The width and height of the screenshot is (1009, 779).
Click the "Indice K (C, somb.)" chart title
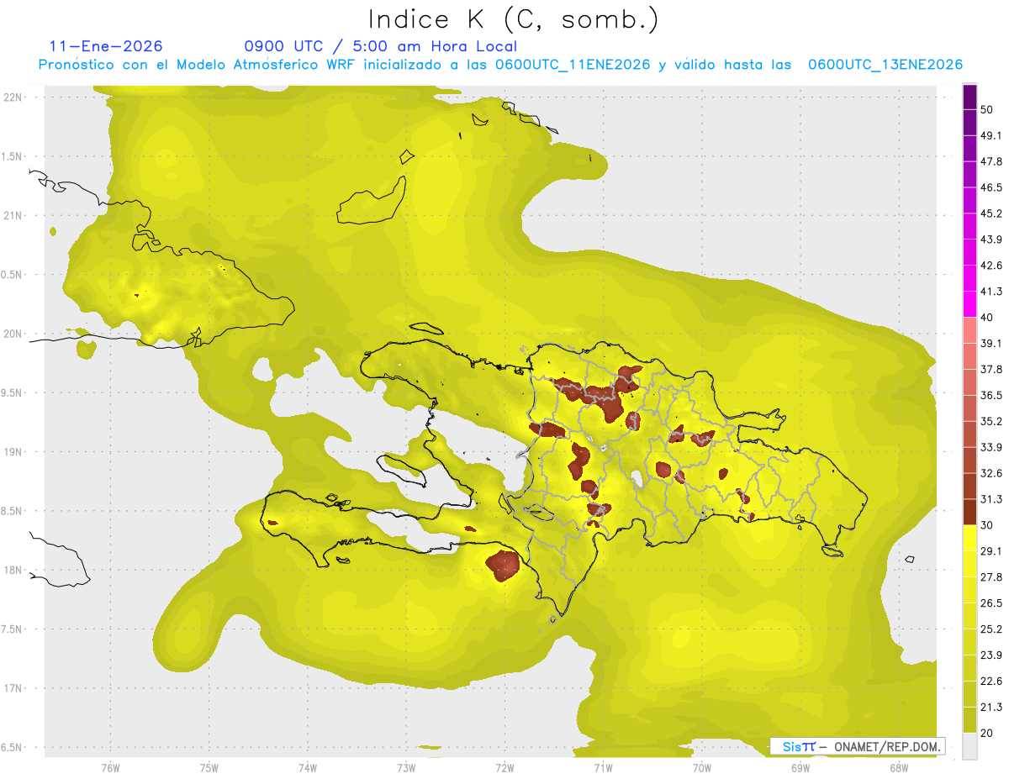513,19
